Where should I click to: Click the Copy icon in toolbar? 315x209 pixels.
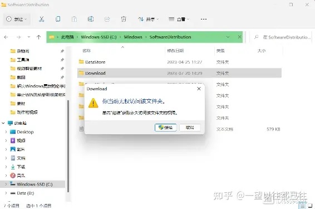pos(58,19)
